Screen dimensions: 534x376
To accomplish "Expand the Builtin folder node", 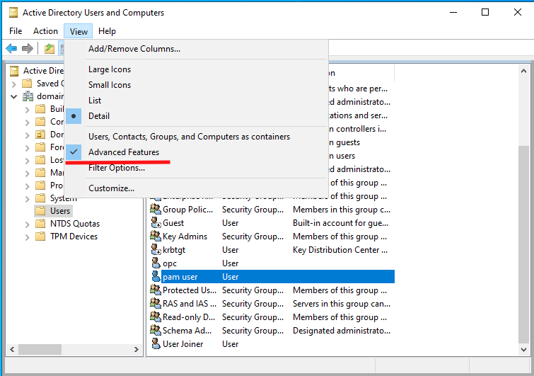I will coord(28,110).
